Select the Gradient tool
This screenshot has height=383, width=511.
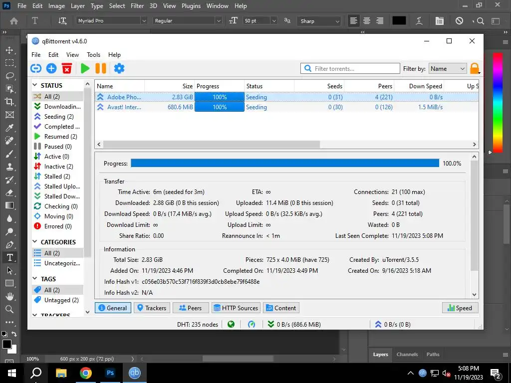tap(9, 205)
